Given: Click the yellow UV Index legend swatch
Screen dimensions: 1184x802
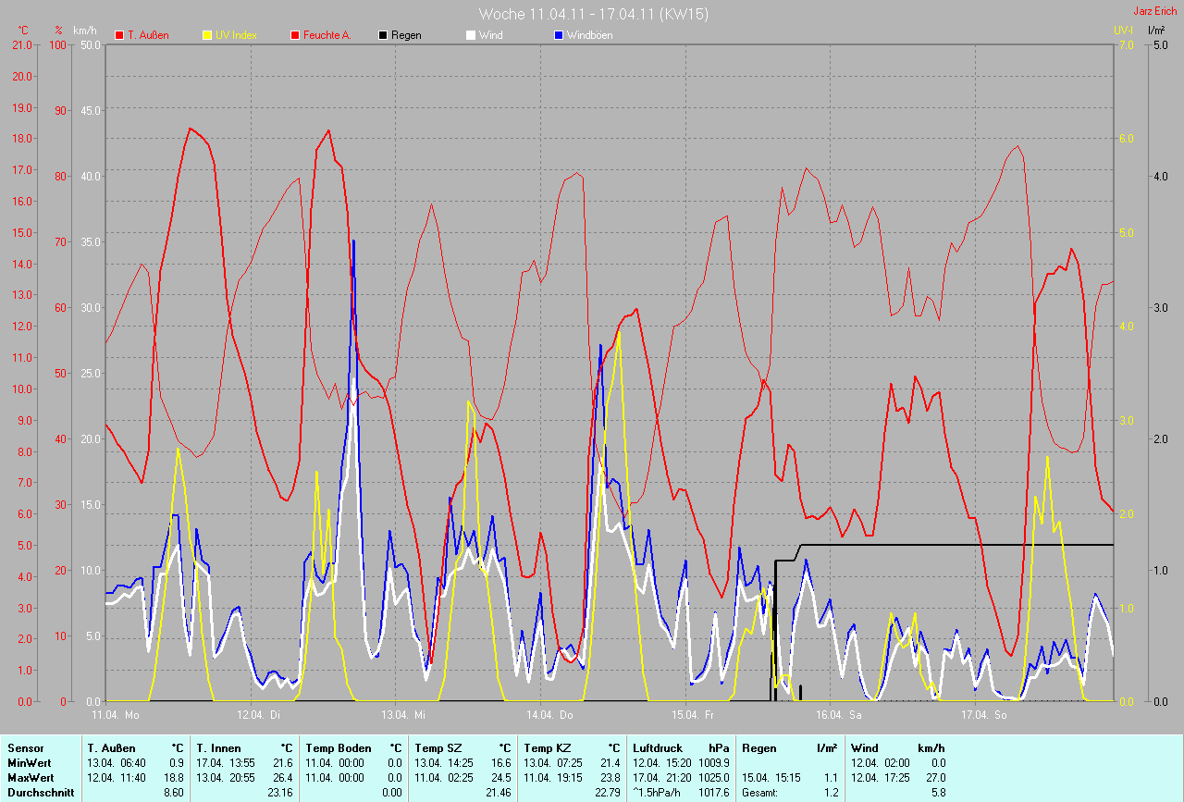Looking at the screenshot, I should pyautogui.click(x=206, y=35).
